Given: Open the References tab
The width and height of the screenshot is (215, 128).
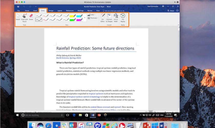Looking at the screenshot, I should [70, 10].
